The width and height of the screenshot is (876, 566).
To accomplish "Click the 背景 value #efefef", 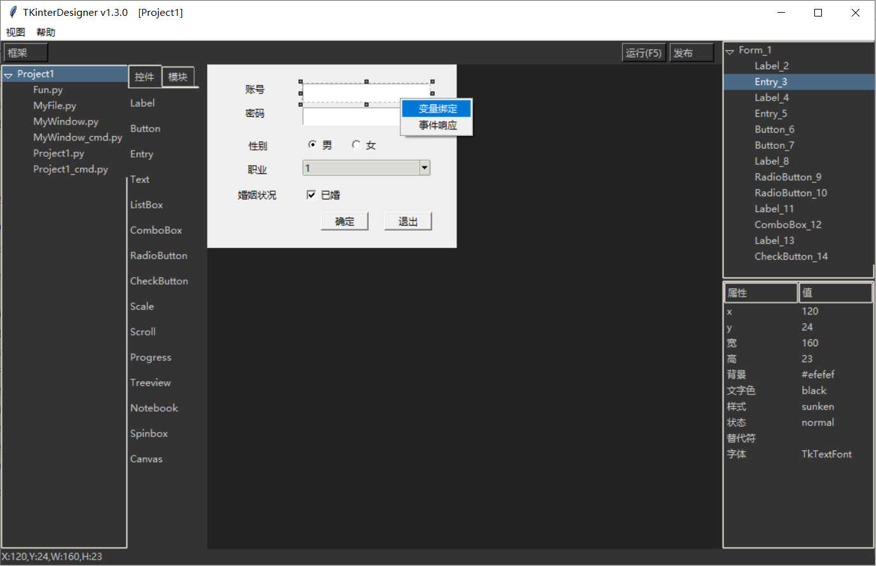I will pos(818,375).
